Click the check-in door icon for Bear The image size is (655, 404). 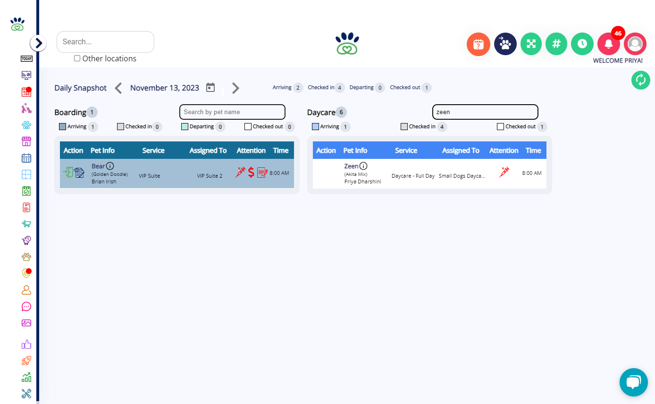[x=68, y=173]
